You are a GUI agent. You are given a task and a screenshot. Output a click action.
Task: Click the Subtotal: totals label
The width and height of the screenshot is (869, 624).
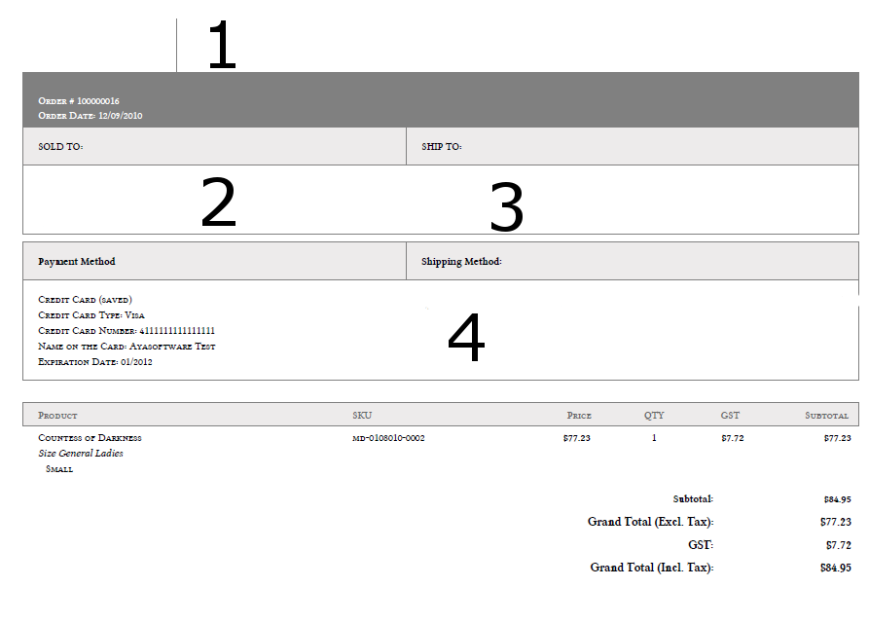693,498
